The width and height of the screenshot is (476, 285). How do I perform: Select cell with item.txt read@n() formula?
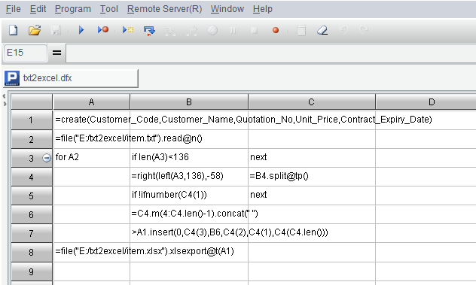tap(91, 139)
